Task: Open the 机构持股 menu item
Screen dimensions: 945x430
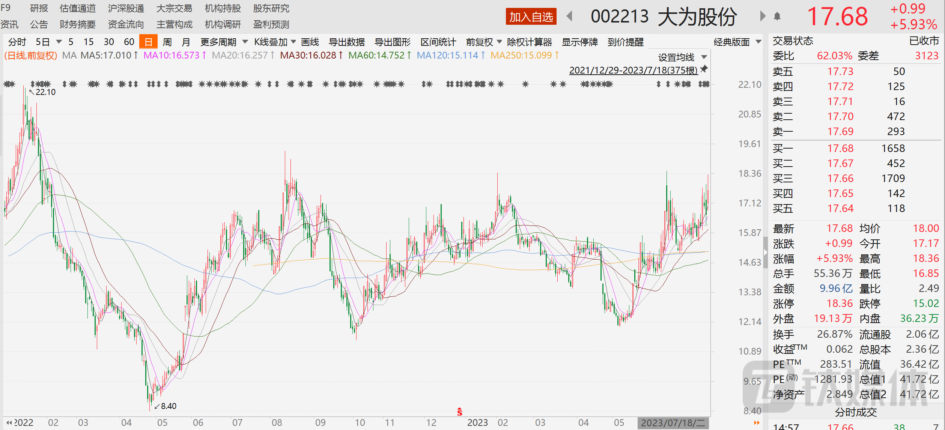Action: tap(223, 8)
